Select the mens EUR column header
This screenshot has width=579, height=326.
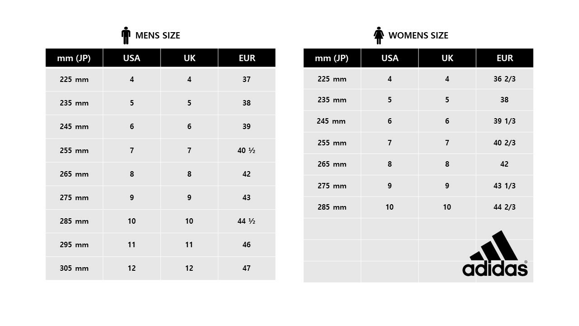[247, 58]
